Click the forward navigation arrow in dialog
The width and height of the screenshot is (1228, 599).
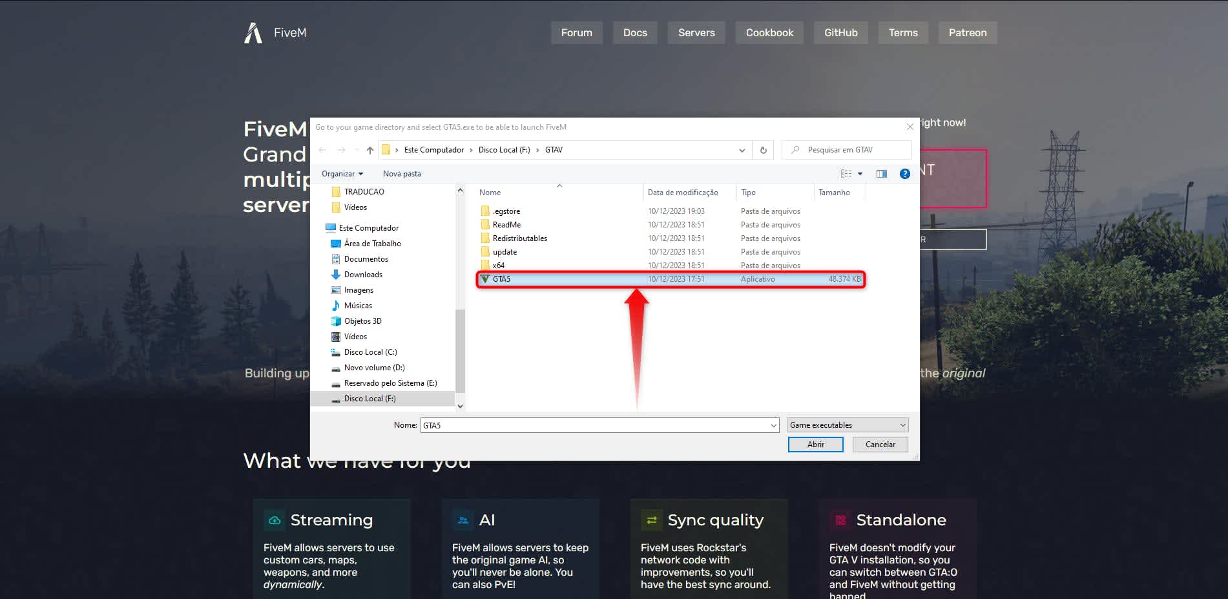point(341,150)
